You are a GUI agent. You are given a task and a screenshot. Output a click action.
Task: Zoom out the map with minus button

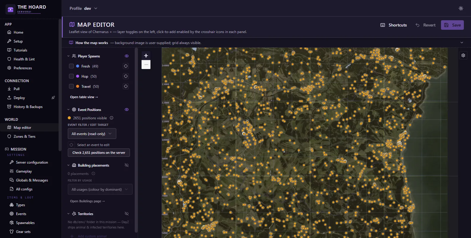coord(146,65)
